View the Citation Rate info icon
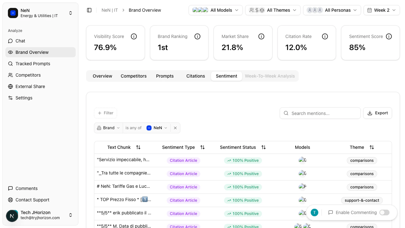The width and height of the screenshot is (405, 228). point(325,36)
